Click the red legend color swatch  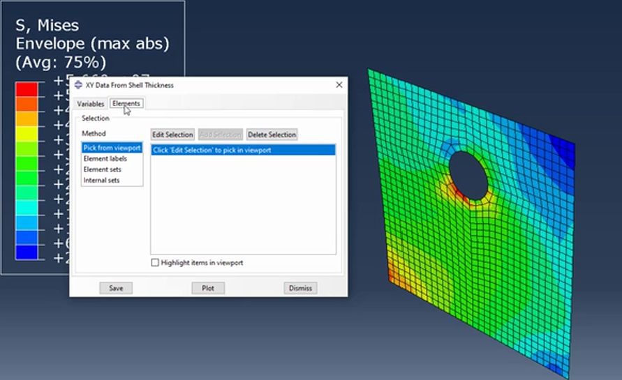(27, 89)
